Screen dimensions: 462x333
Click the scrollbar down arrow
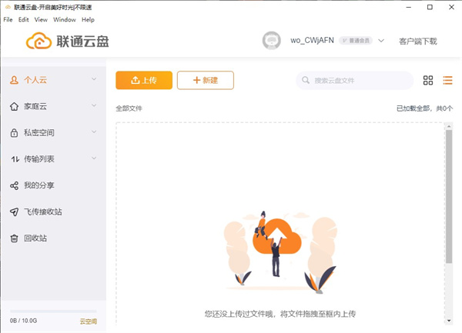pyautogui.click(x=449, y=321)
